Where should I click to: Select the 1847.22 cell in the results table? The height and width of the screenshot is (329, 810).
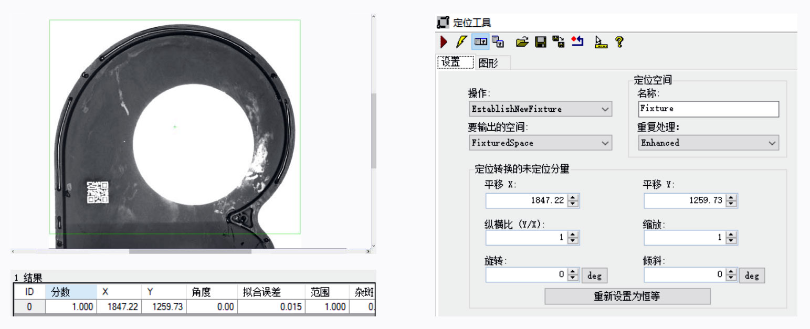point(119,307)
